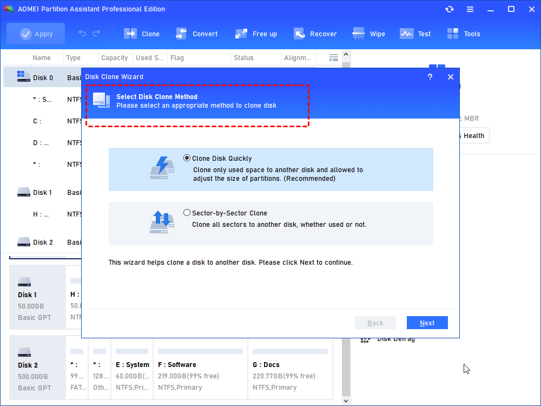The image size is (541, 406).
Task: Click the scrollbar down arrow
Action: (x=346, y=401)
